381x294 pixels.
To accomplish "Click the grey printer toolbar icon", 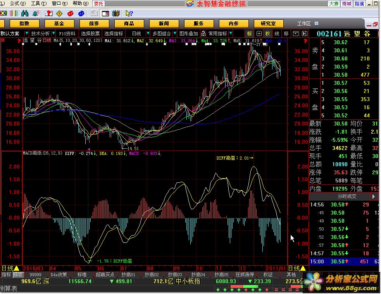I will pyautogui.click(x=95, y=13).
